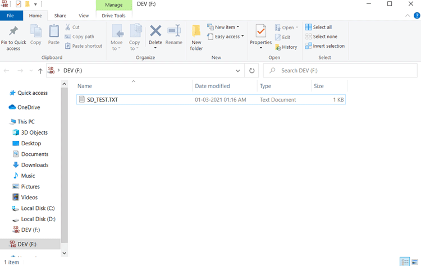Viewport: 421px width, 266px height.
Task: Switch to the View ribbon tab
Action: pyautogui.click(x=84, y=16)
